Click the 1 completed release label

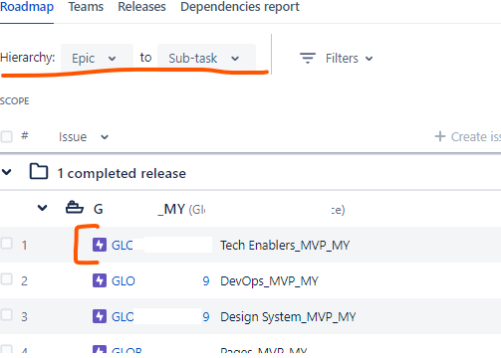(x=122, y=173)
